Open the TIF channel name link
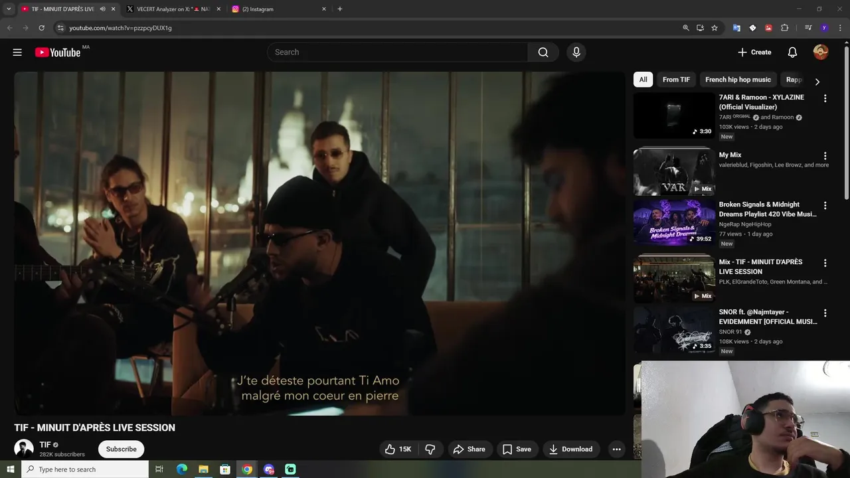Viewport: 850px width, 478px height. coord(44,445)
